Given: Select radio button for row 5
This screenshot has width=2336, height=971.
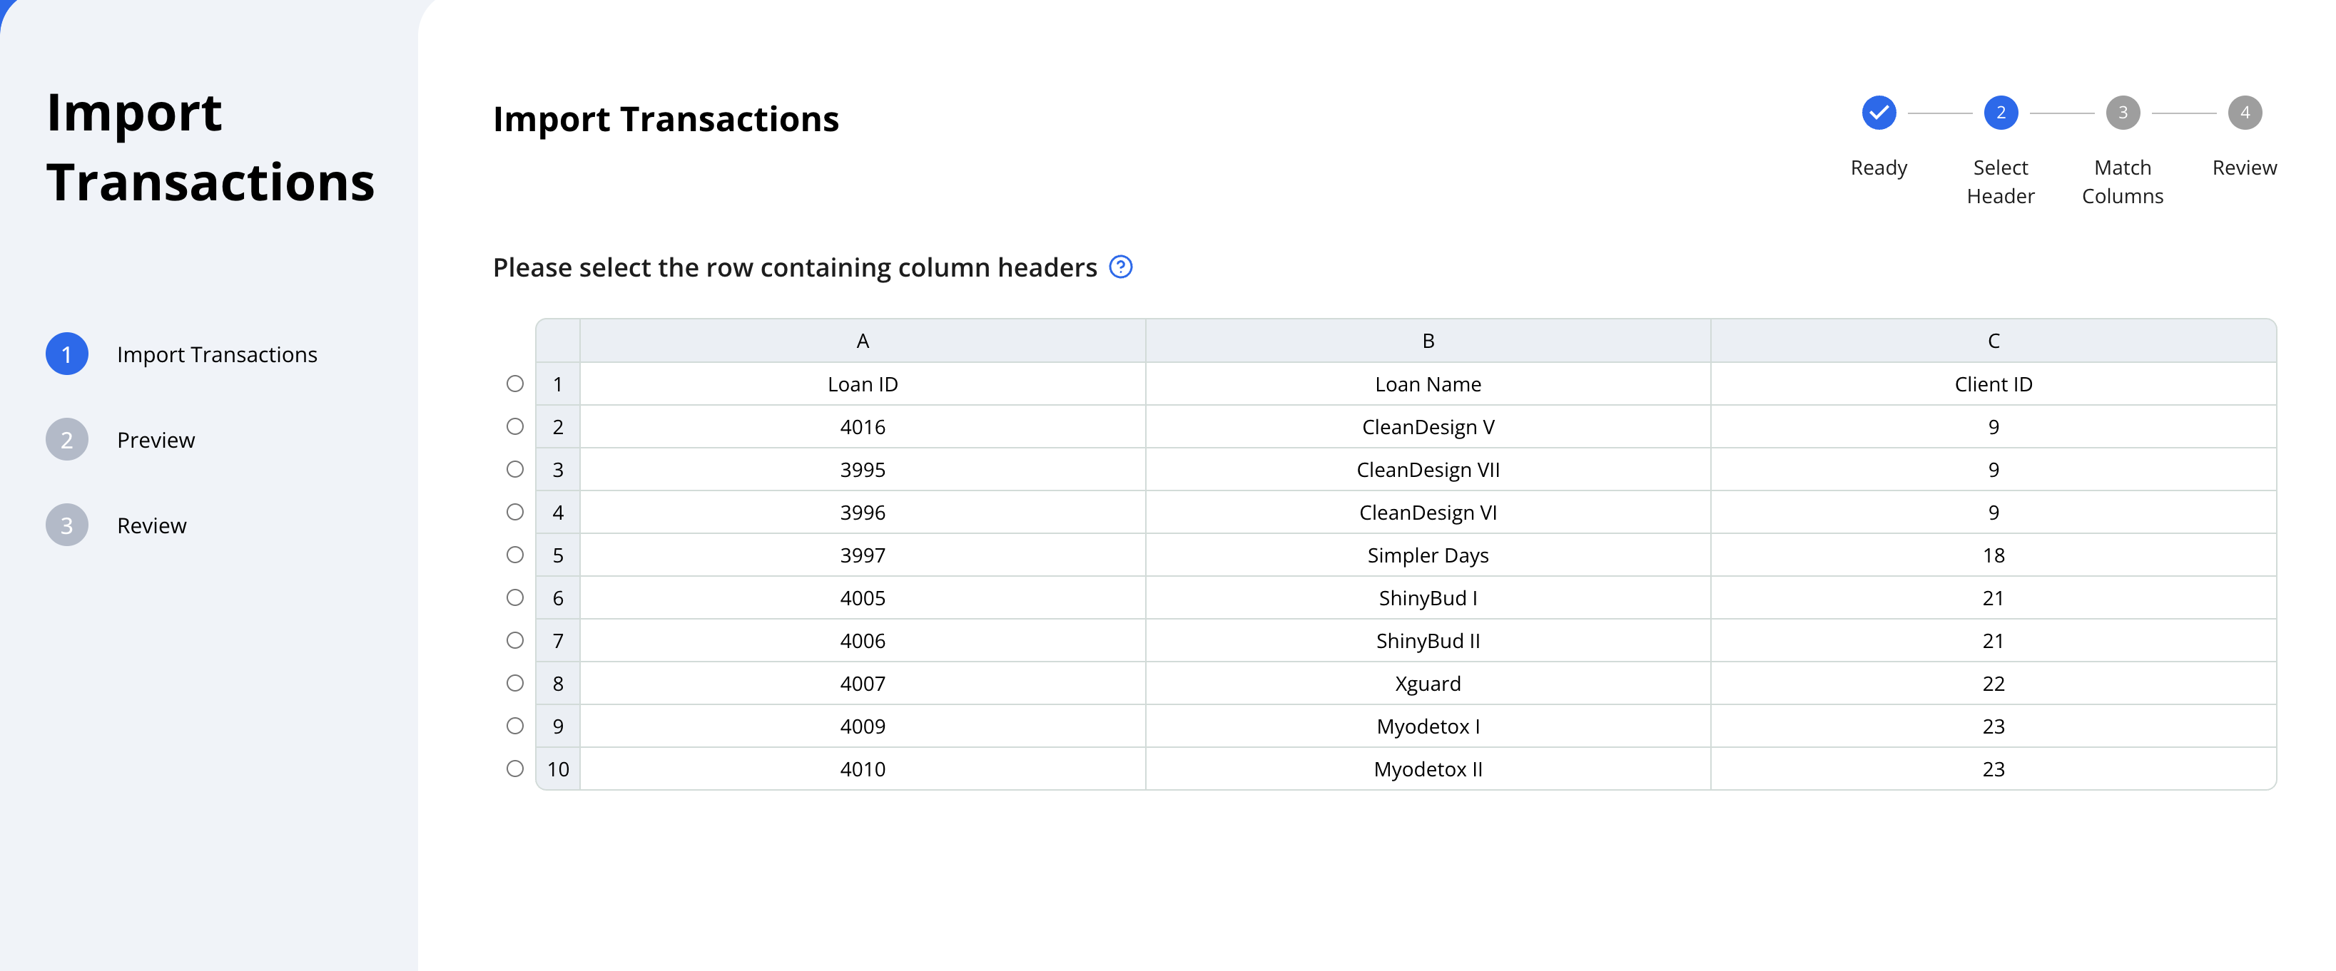Looking at the screenshot, I should click(515, 555).
